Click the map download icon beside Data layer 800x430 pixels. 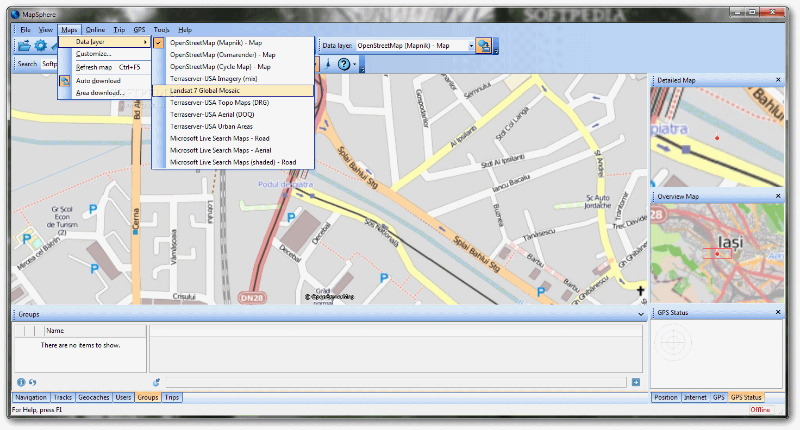[484, 46]
